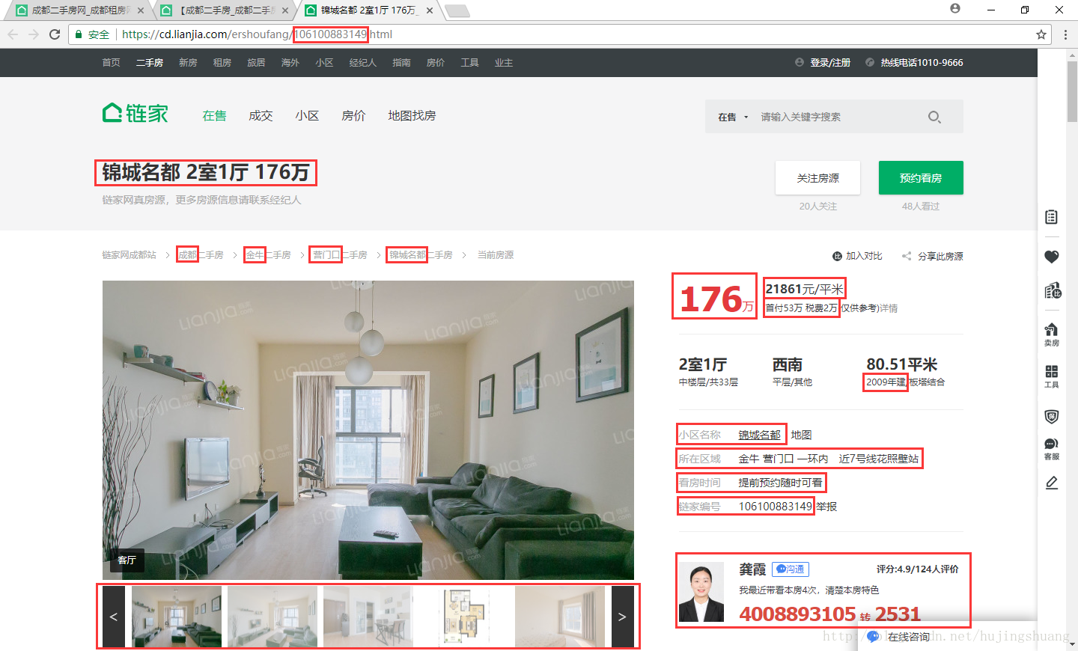1078x651 pixels.
Task: Click the browser forward arrow
Action: tap(34, 34)
